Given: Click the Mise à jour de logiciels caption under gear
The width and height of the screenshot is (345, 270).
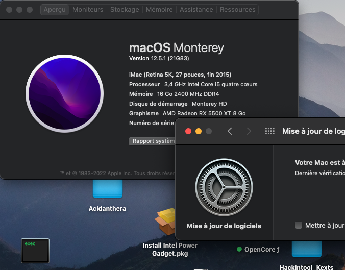Looking at the screenshot, I should pyautogui.click(x=224, y=226).
